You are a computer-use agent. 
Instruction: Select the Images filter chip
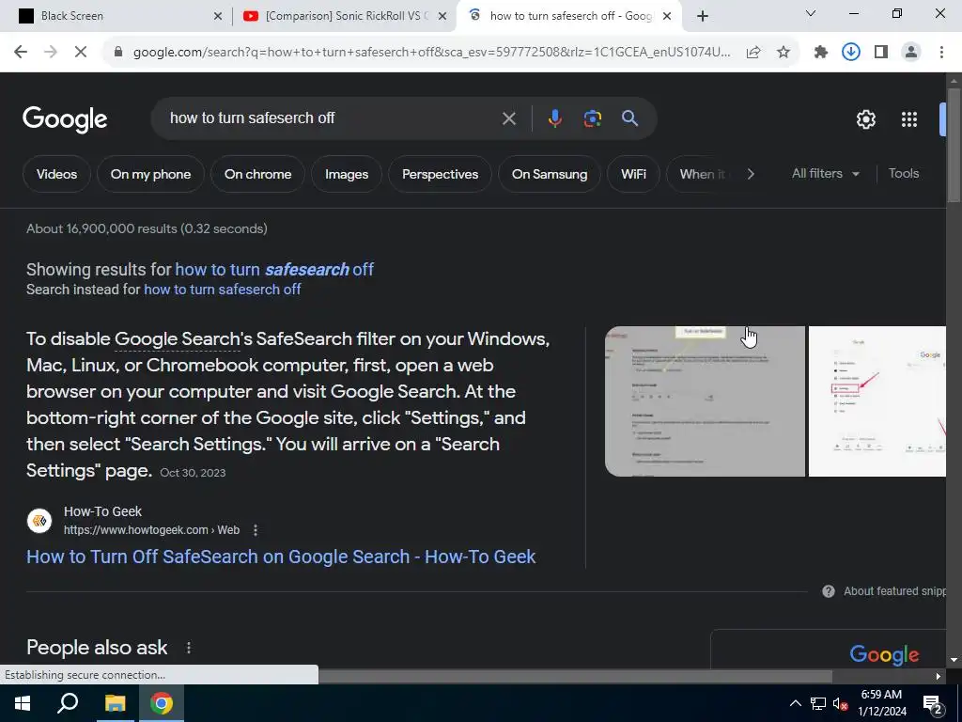click(347, 174)
